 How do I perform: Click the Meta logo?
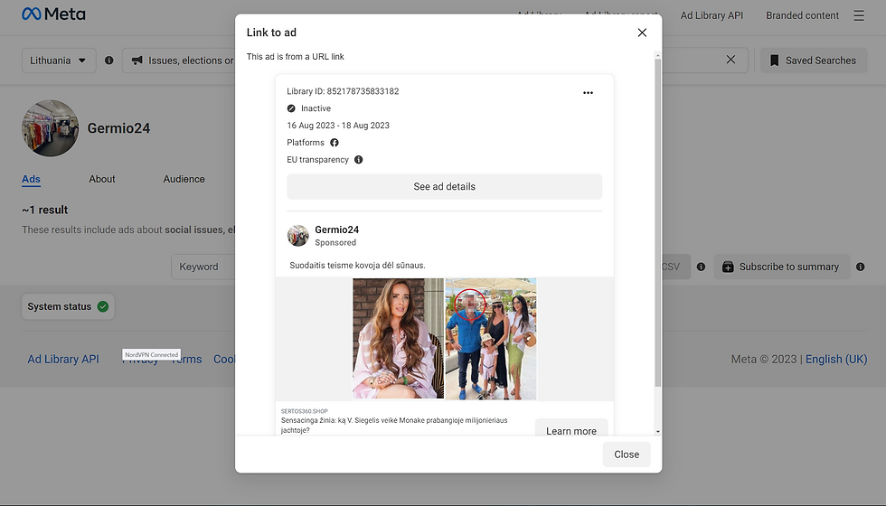[53, 14]
